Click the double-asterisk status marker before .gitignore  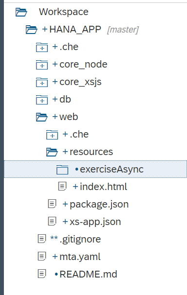tap(54, 238)
